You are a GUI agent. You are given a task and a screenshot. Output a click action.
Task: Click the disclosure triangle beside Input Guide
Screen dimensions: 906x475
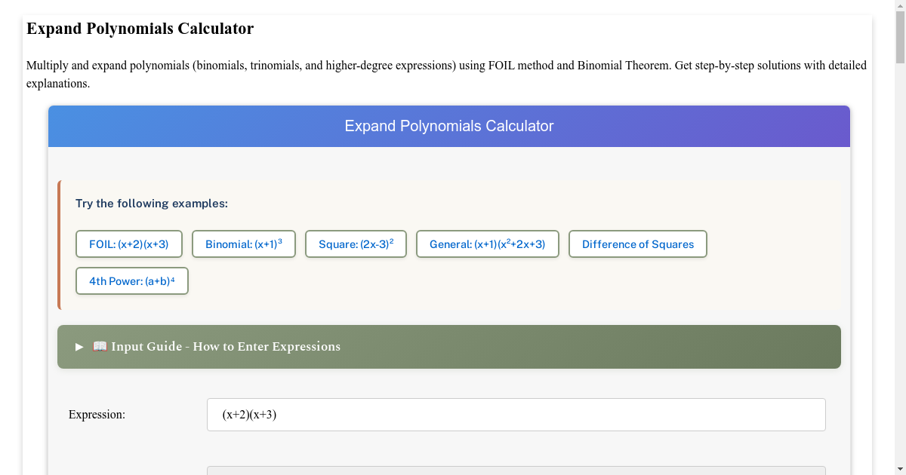pos(79,346)
